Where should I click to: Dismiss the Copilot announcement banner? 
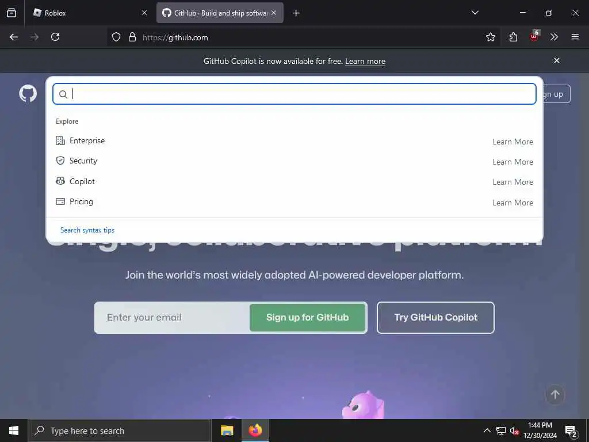557,60
